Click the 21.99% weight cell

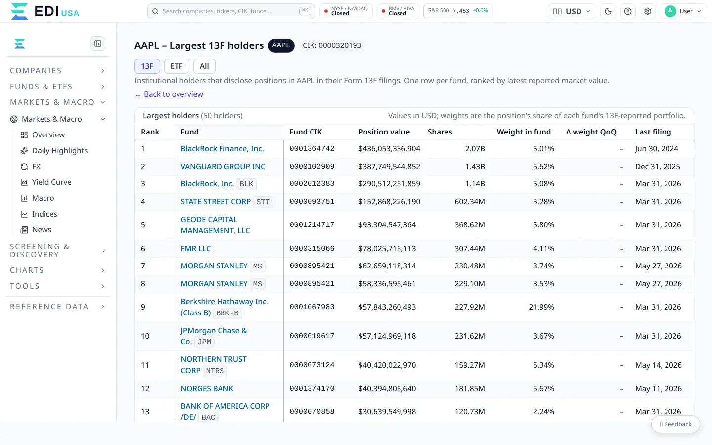pos(541,307)
